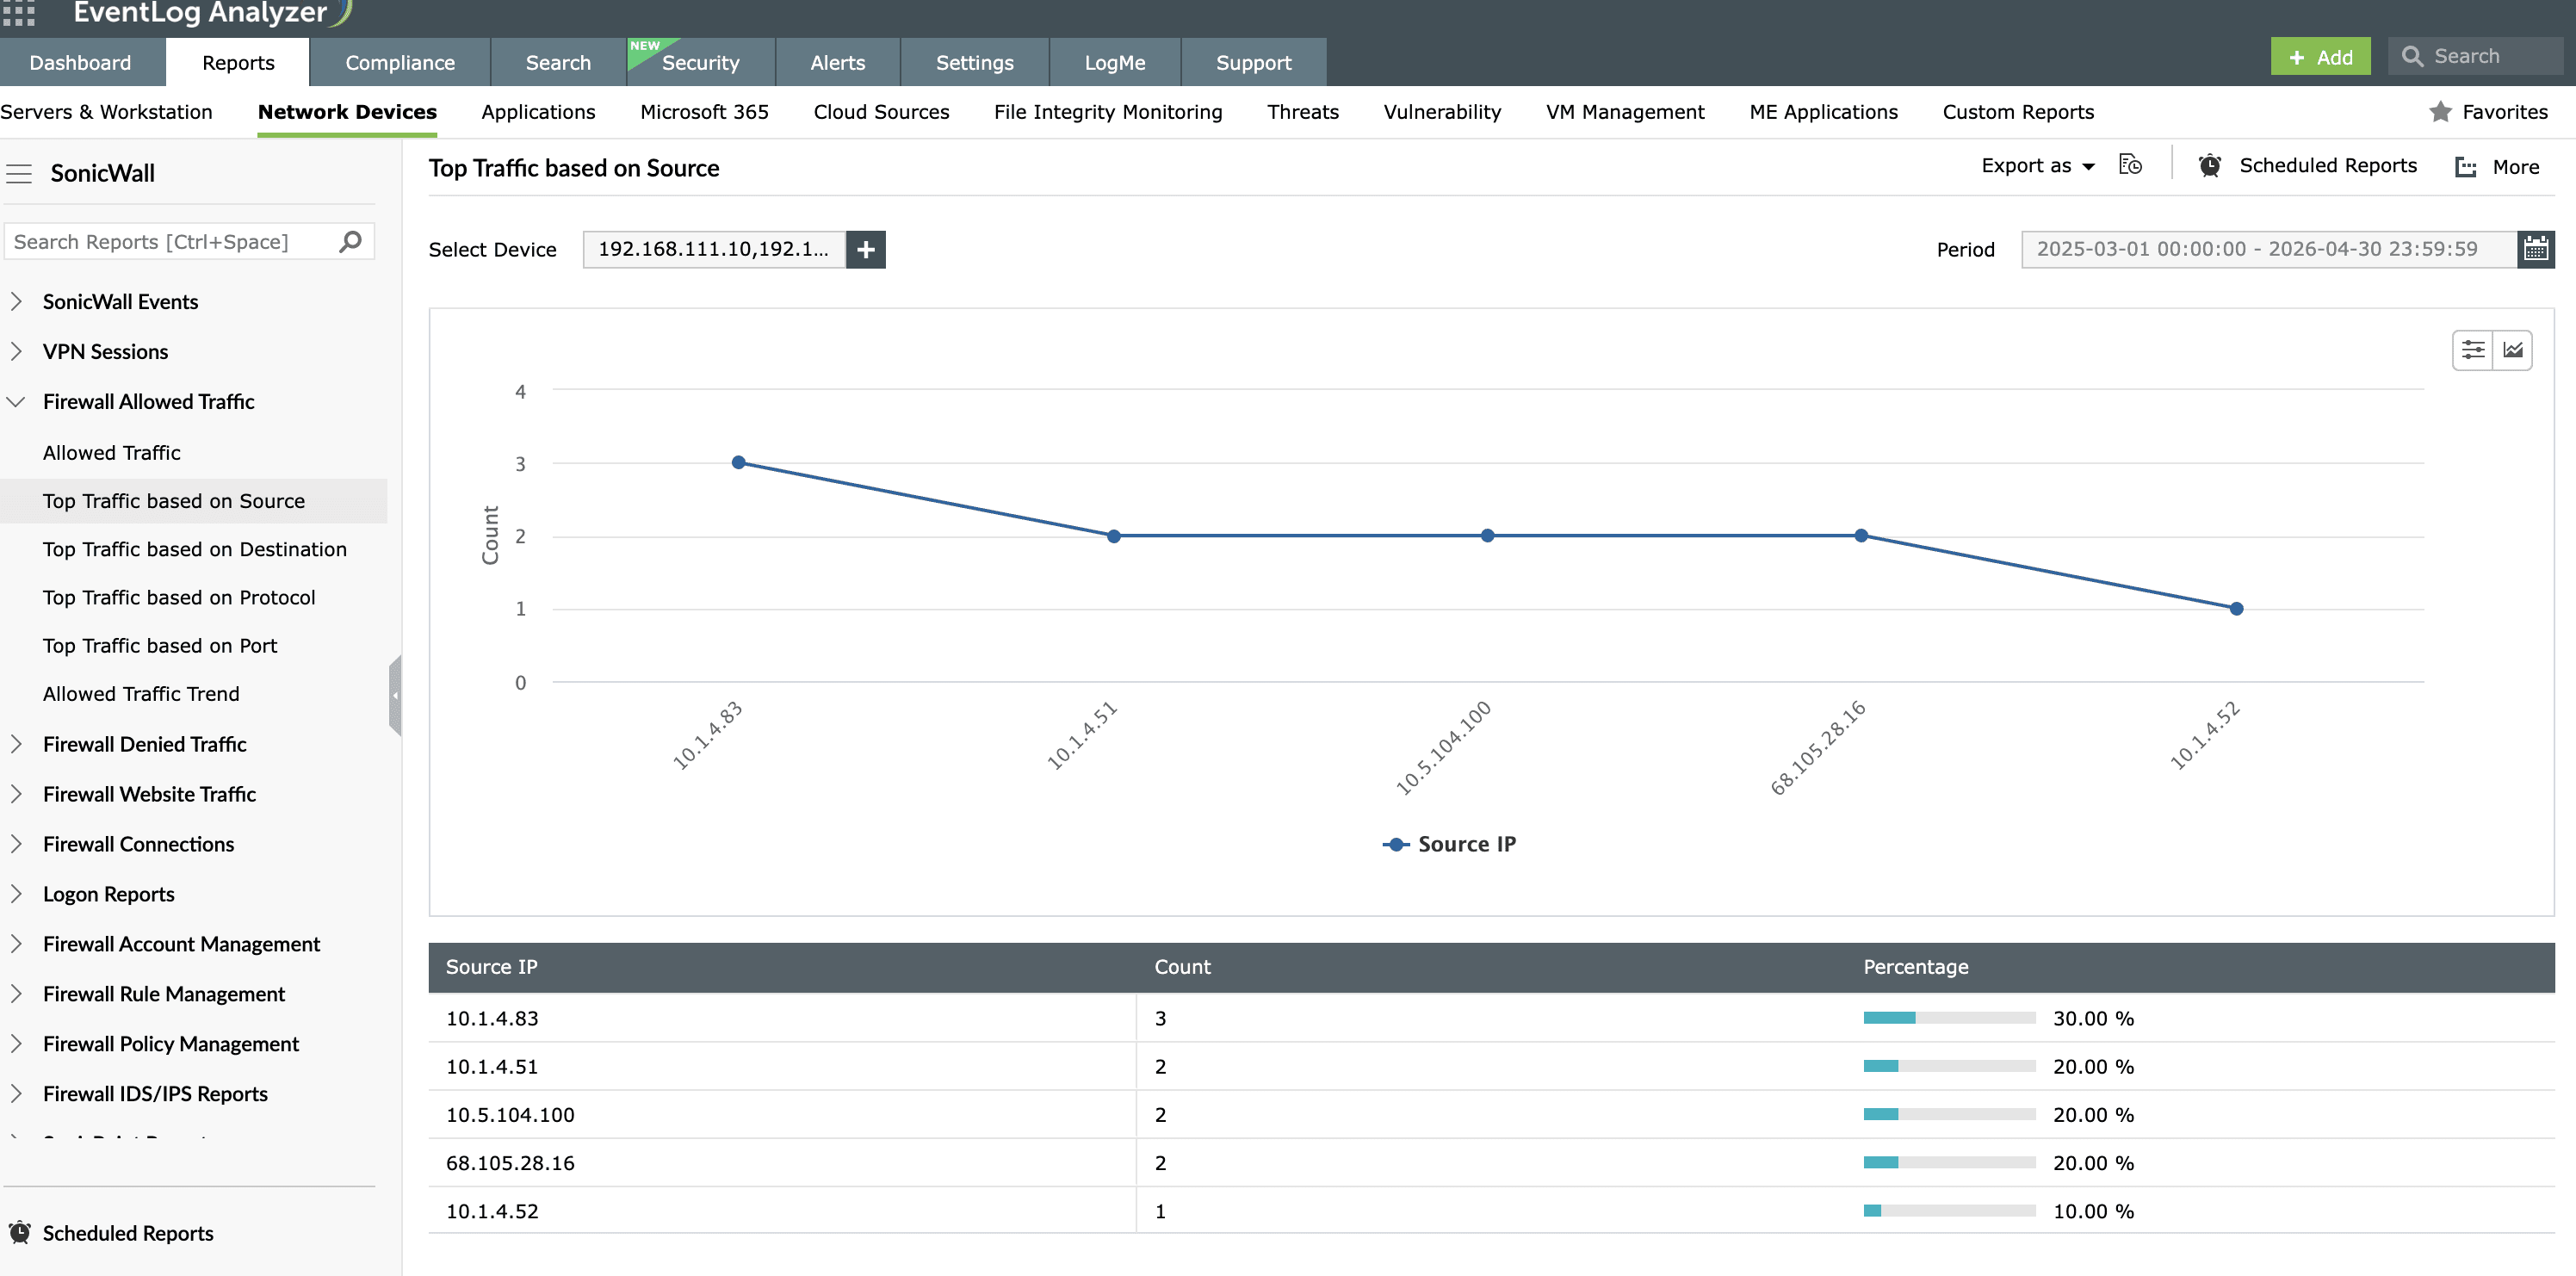
Task: Expand the Firewall Denied Traffic group
Action: 16,744
